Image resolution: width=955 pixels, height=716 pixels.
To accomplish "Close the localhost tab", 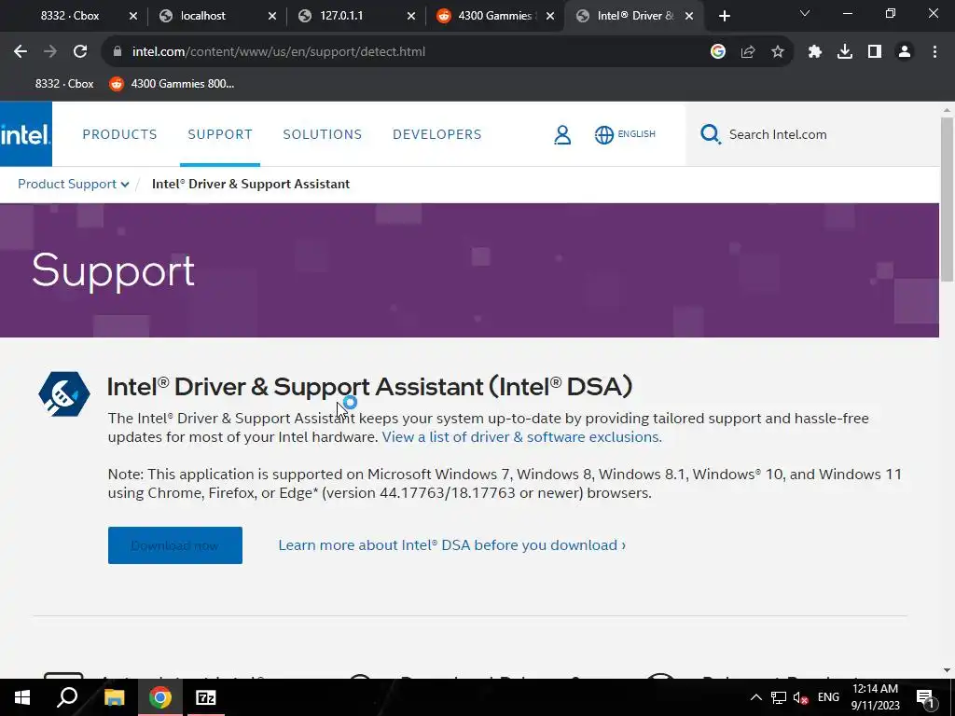I will [272, 16].
